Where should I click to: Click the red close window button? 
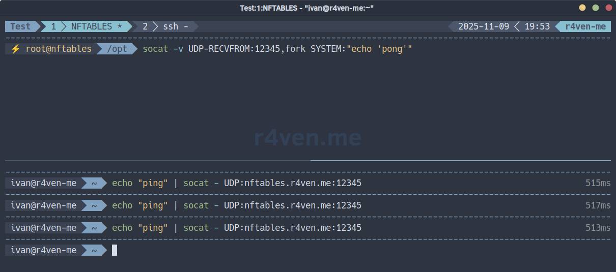tap(608, 8)
